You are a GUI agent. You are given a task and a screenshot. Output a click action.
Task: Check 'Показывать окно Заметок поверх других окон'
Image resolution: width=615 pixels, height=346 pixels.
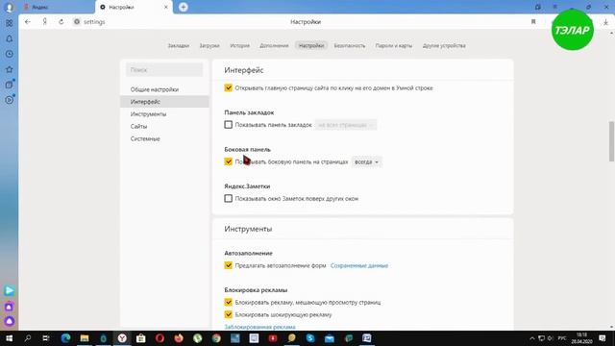(x=229, y=199)
